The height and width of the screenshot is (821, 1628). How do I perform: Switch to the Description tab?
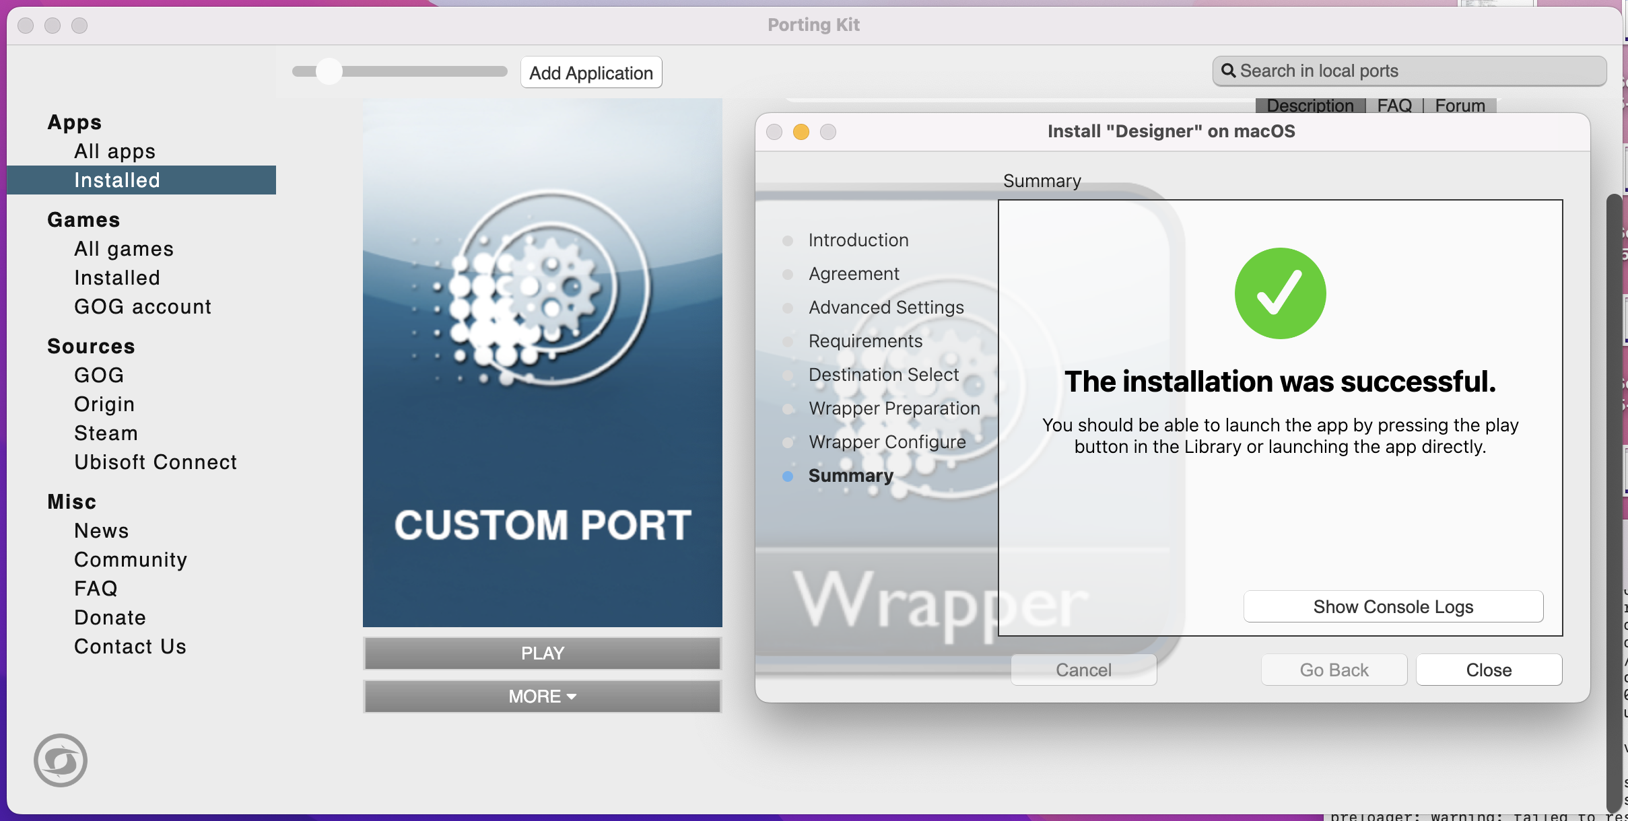point(1310,106)
